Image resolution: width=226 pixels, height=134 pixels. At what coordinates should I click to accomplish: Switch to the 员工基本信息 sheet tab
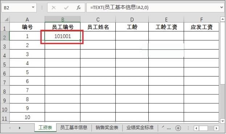coord(74,127)
